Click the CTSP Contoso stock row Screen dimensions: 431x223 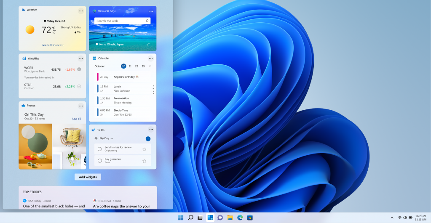[52, 86]
